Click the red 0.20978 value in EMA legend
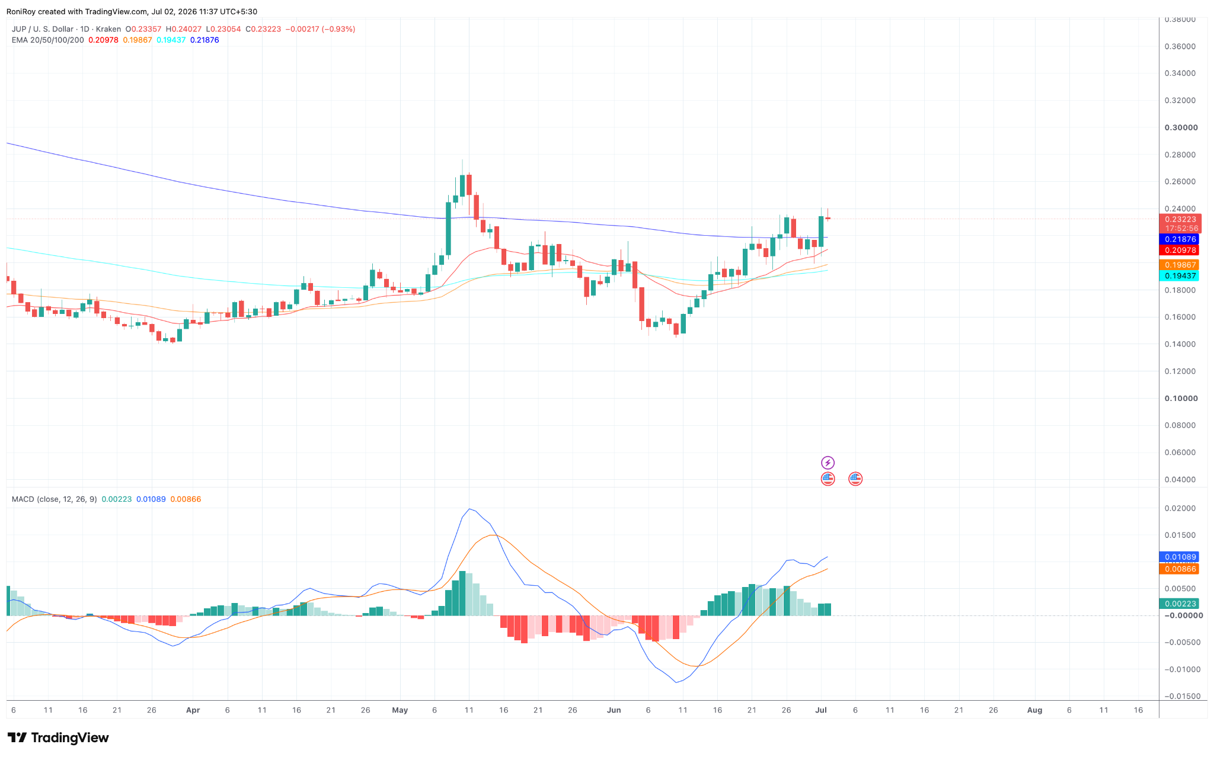 pos(103,40)
